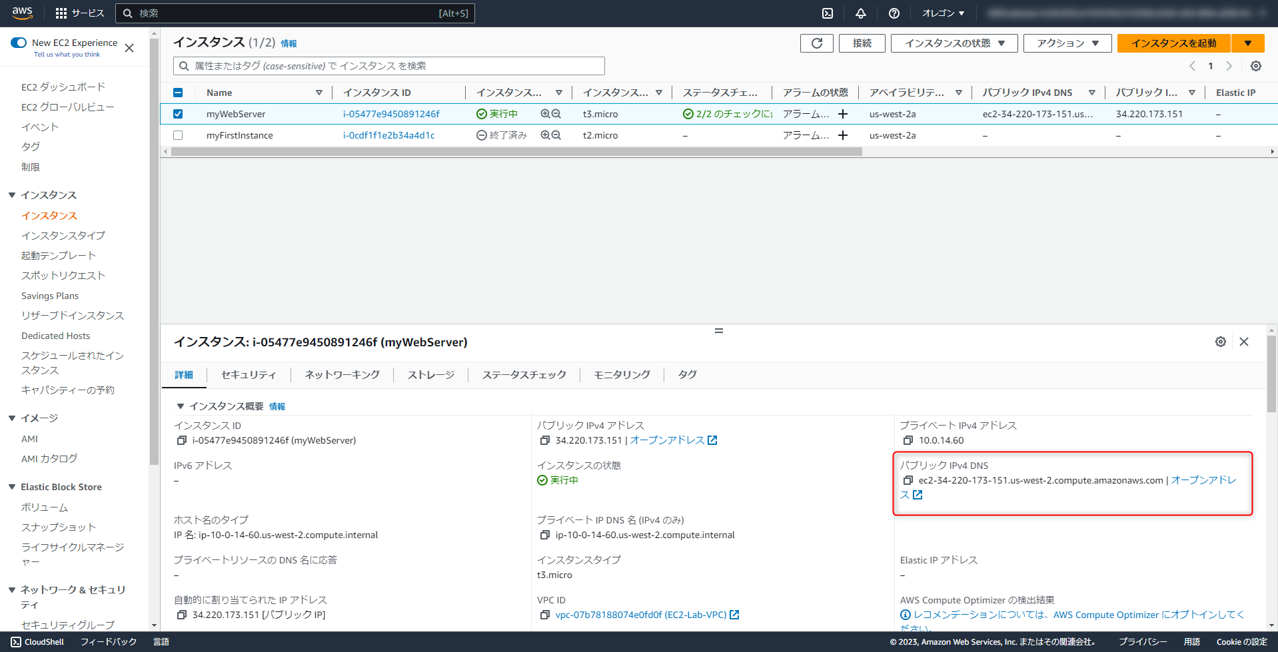Change region via the オレゴン dropdown

pos(942,13)
